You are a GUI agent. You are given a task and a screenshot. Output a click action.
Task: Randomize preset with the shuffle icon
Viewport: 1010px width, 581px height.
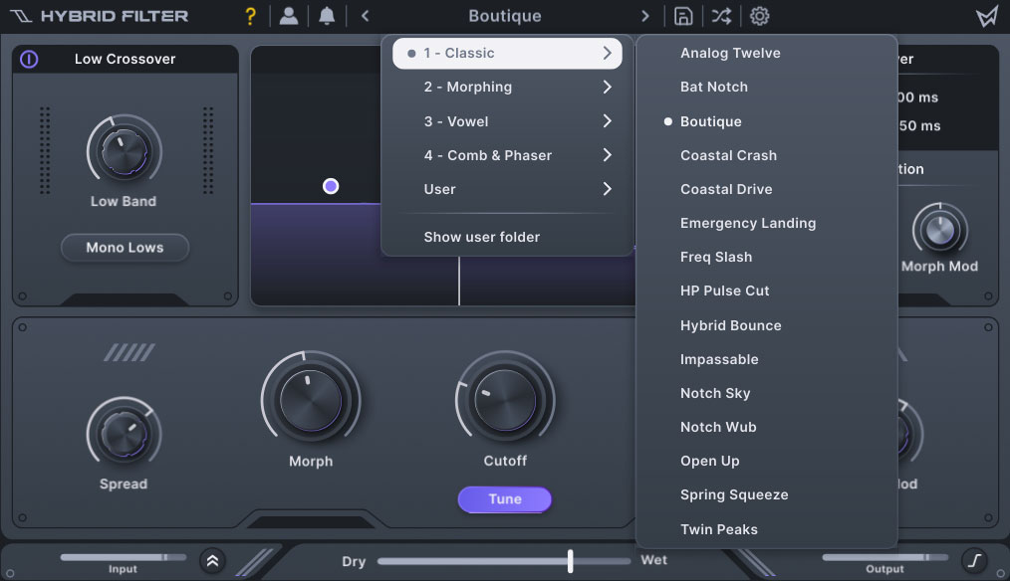coord(721,16)
